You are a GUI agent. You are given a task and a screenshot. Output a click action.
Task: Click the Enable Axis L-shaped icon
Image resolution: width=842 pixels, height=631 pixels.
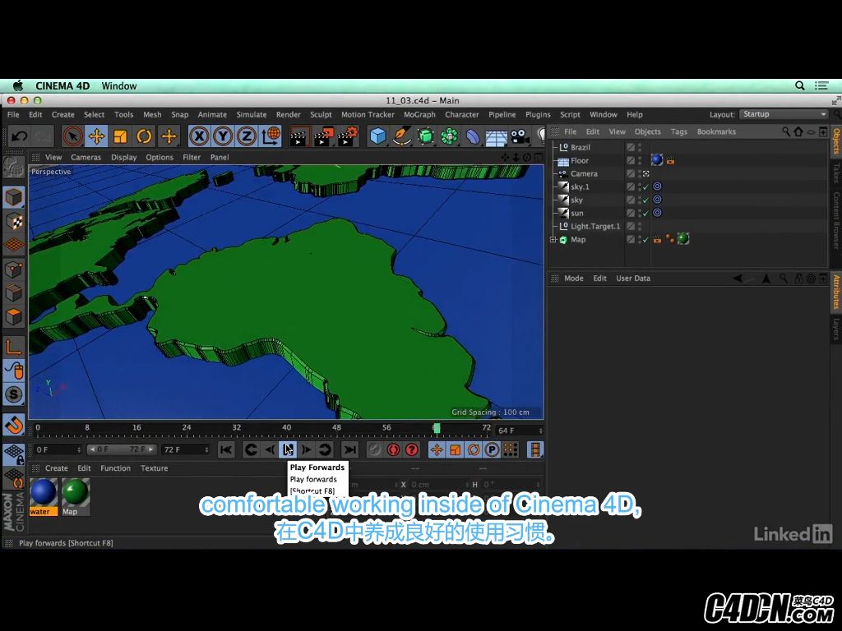(13, 346)
